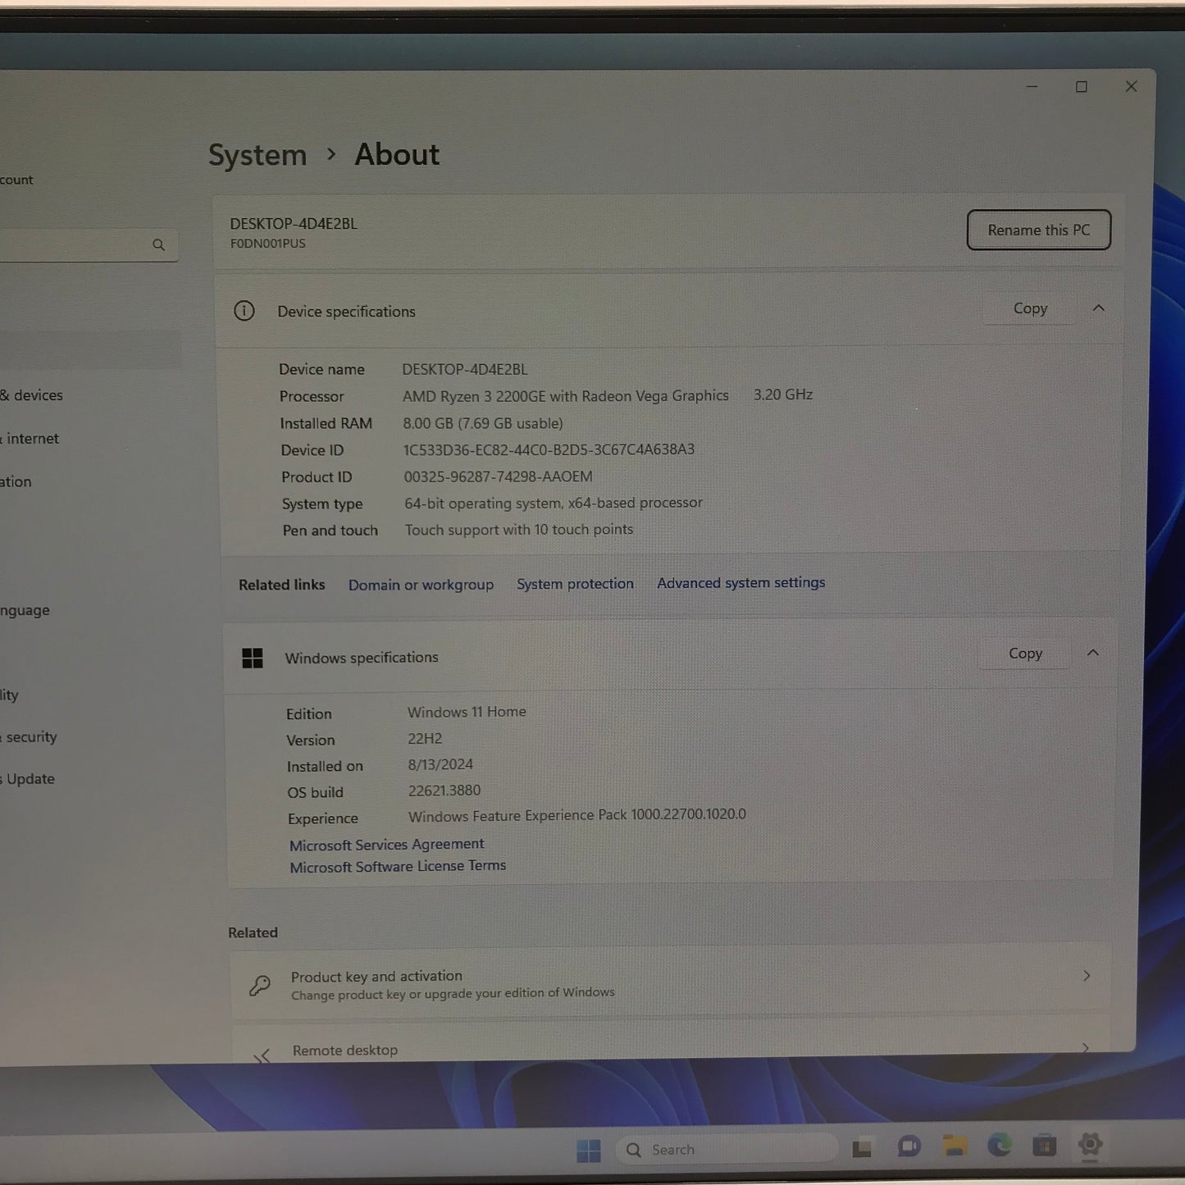Image resolution: width=1185 pixels, height=1185 pixels.
Task: Select the Version value 22H2
Action: (x=425, y=738)
